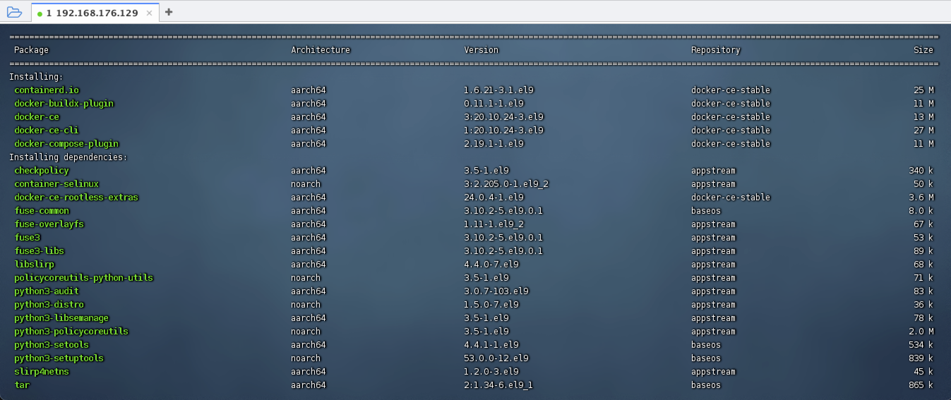Image resolution: width=951 pixels, height=400 pixels.
Task: Click the Repository column header text
Action: (715, 50)
